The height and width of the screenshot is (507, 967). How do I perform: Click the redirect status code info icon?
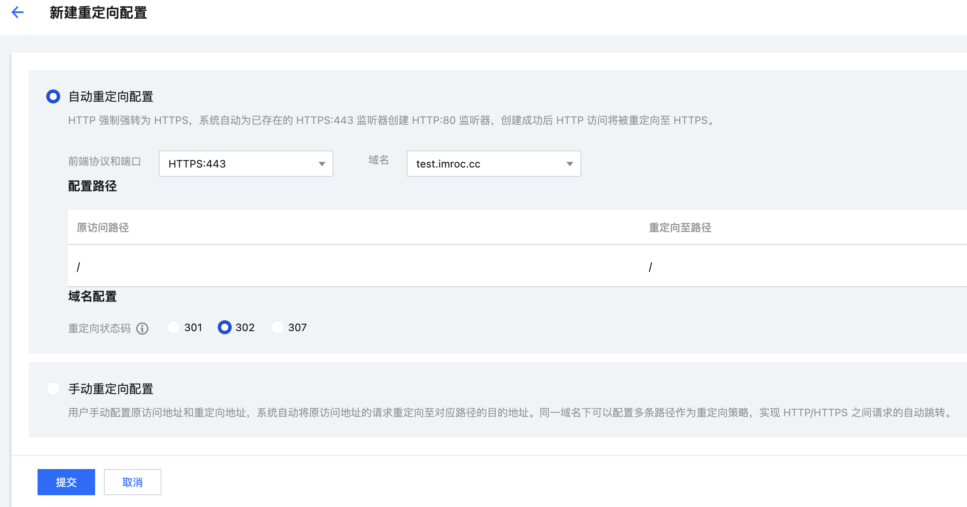click(142, 328)
